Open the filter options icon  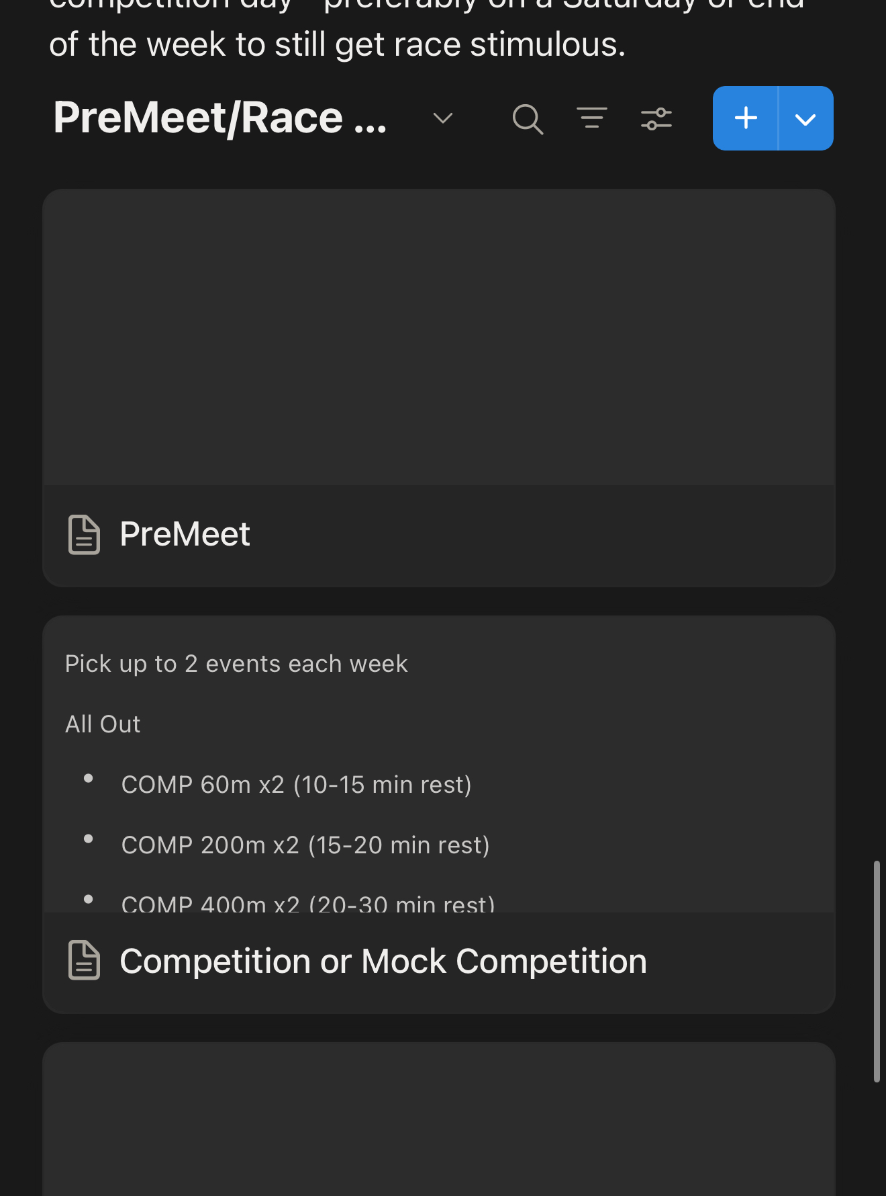592,118
